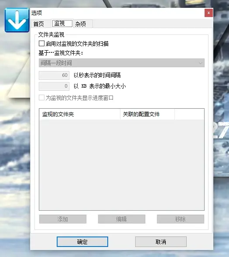This screenshot has height=257, width=229.
Task: Click the blue download arrow icon
Action: (17, 20)
